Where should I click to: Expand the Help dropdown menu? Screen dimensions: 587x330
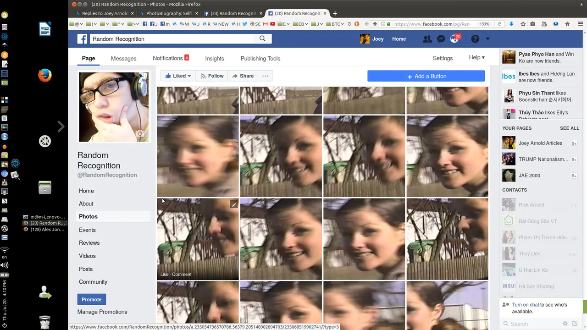[476, 58]
